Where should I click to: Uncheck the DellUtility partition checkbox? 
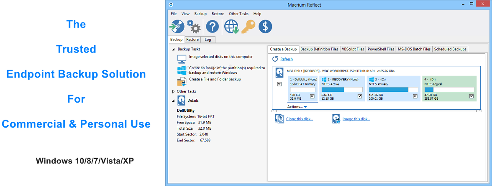click(x=312, y=96)
